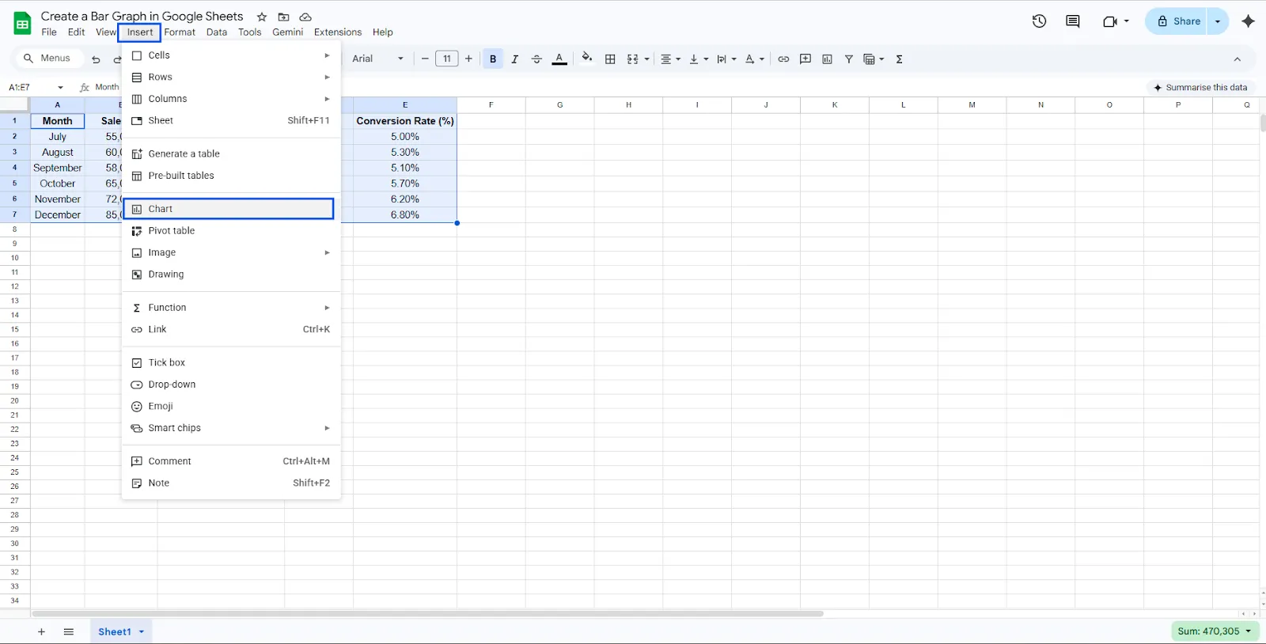1266x644 pixels.
Task: Open the comments panel icon
Action: 1072,21
